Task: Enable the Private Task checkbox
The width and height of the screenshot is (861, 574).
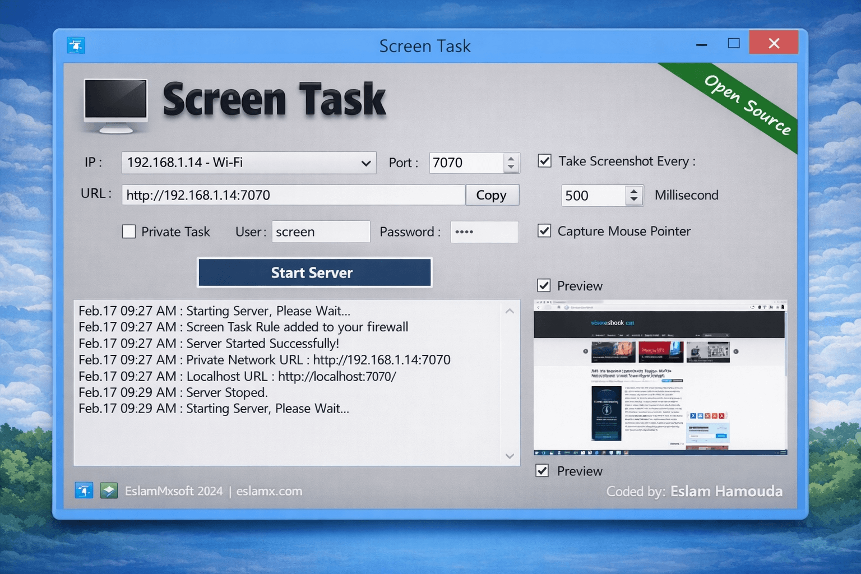Action: tap(129, 232)
